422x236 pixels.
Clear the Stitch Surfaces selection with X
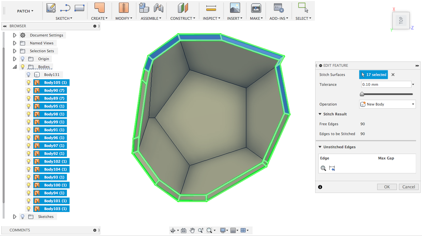pos(393,75)
